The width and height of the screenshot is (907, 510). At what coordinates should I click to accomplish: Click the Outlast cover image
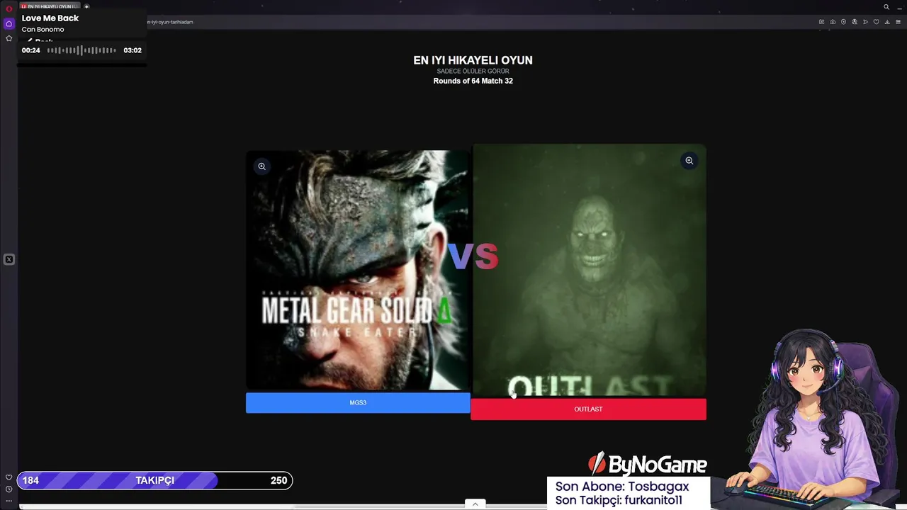click(589, 270)
